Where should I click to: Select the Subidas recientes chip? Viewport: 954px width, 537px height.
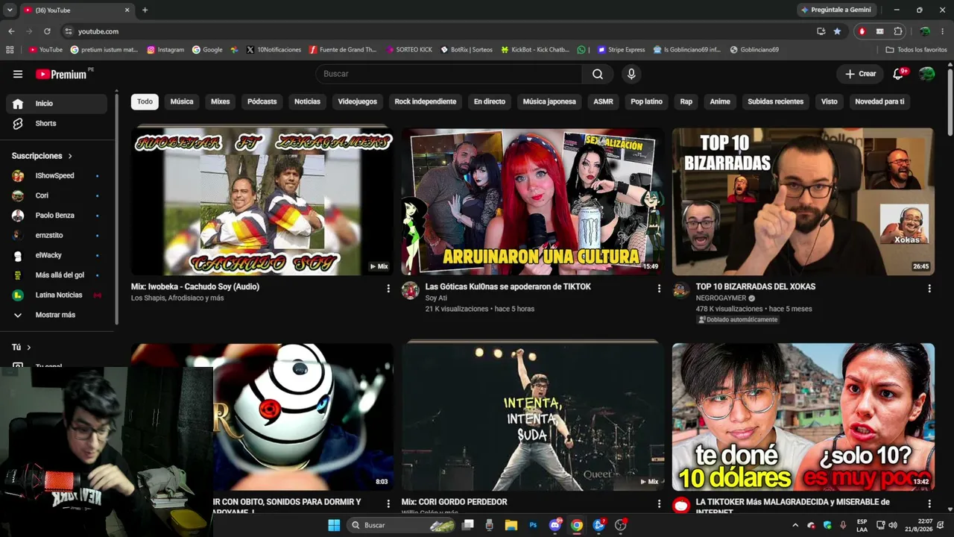(x=775, y=101)
